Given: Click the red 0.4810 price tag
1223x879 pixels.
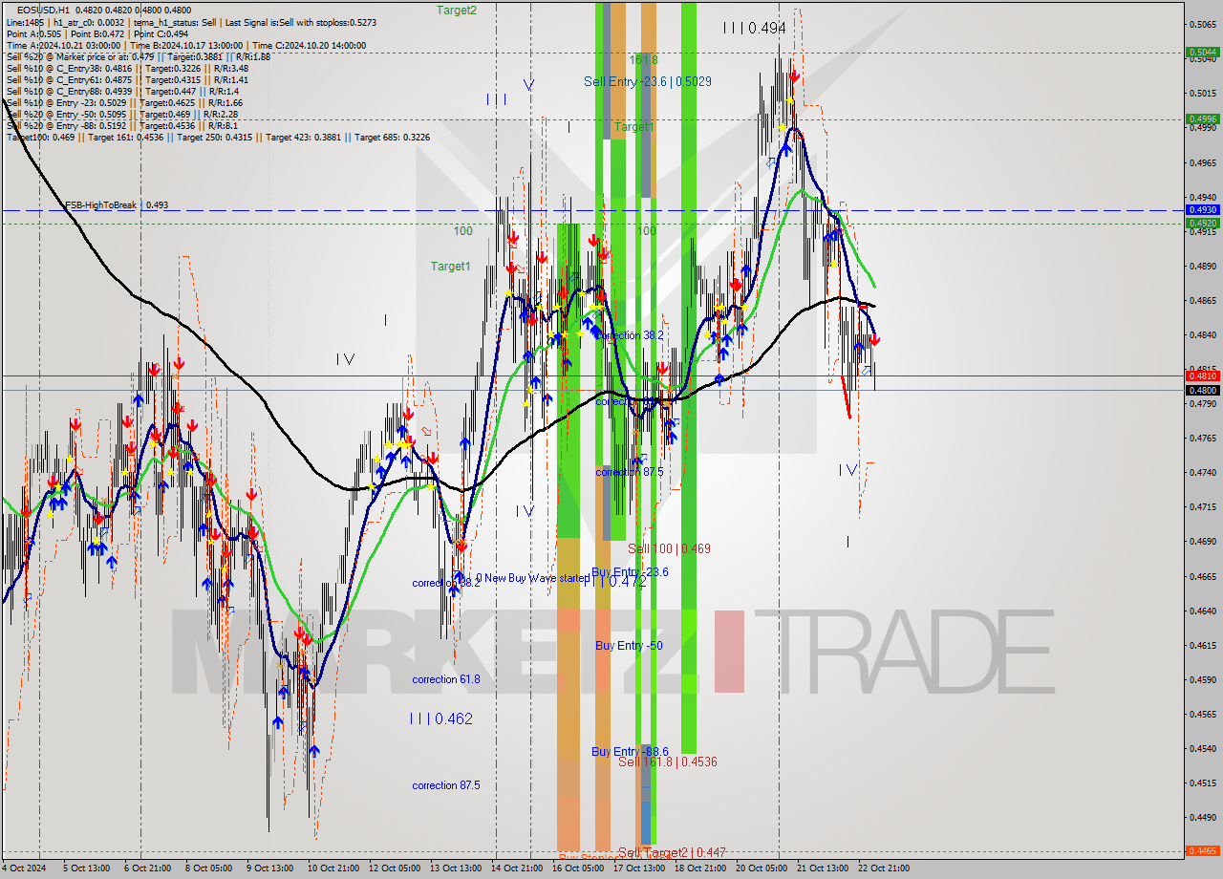Looking at the screenshot, I should click(1202, 375).
